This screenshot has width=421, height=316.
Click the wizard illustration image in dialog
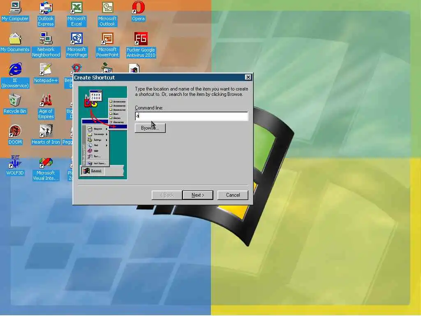(103, 133)
